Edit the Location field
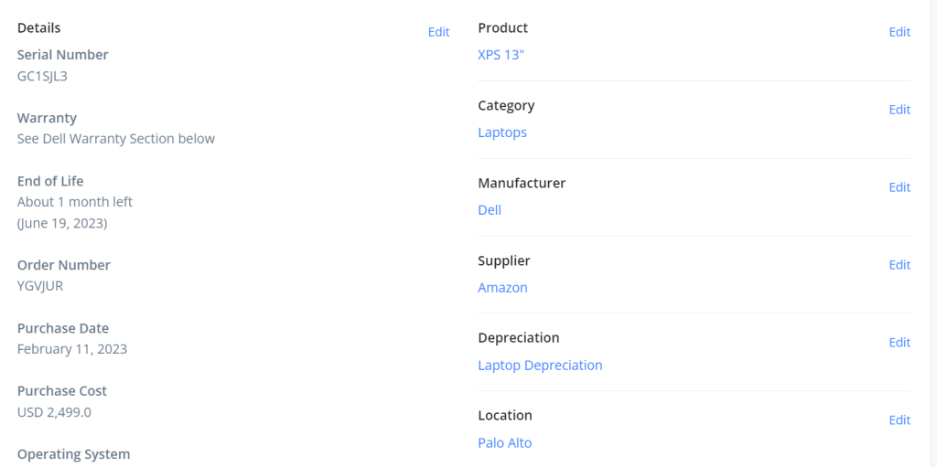The image size is (937, 467). click(x=899, y=420)
